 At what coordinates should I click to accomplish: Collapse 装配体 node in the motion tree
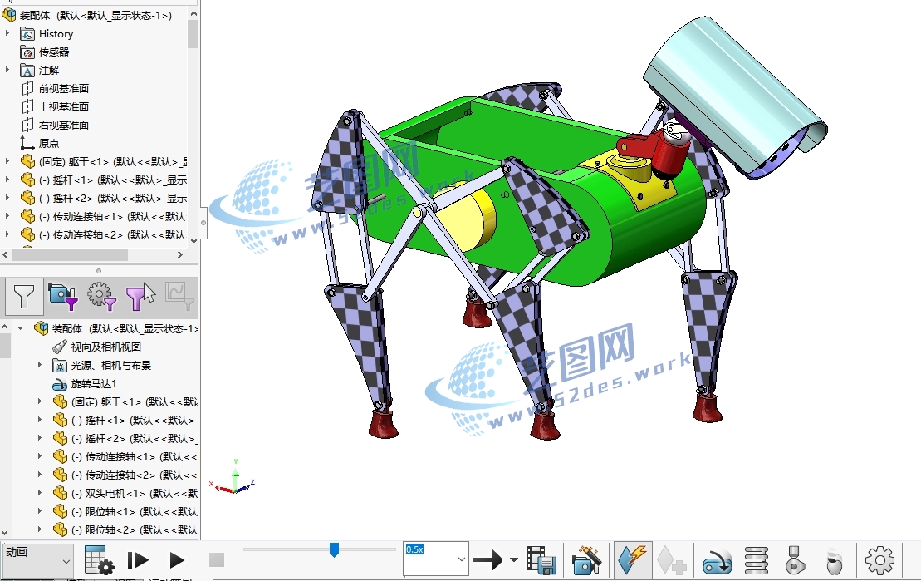click(21, 328)
